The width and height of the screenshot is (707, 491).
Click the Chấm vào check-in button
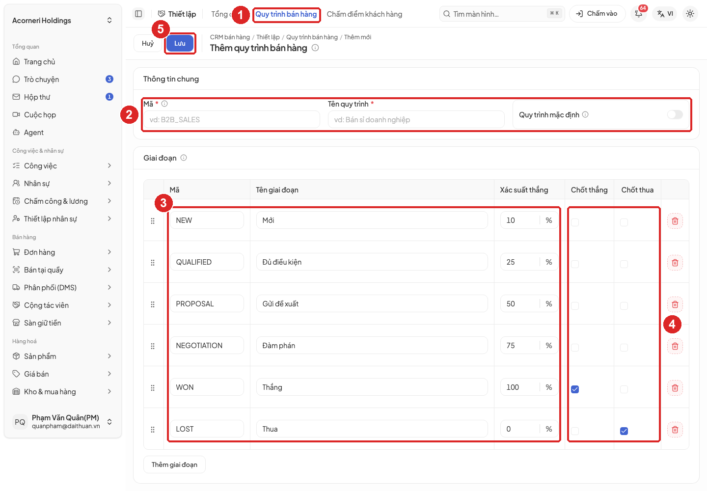click(x=597, y=14)
